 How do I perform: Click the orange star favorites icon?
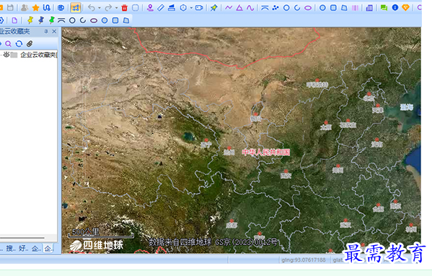(35, 8)
